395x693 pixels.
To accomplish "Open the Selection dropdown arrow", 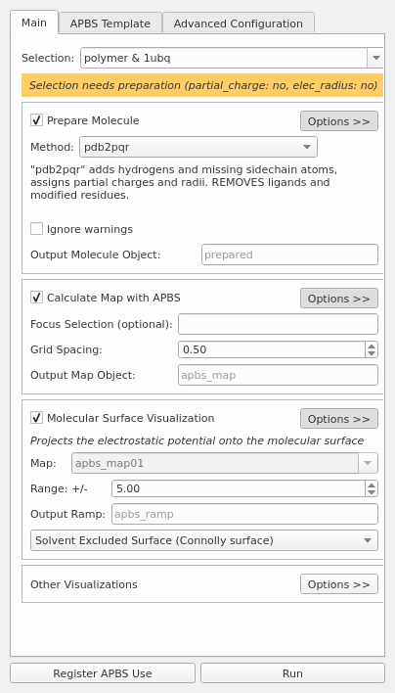I will tap(376, 58).
